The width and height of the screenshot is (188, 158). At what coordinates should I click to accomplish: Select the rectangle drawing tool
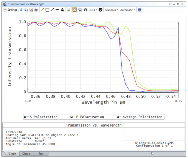tap(47, 10)
